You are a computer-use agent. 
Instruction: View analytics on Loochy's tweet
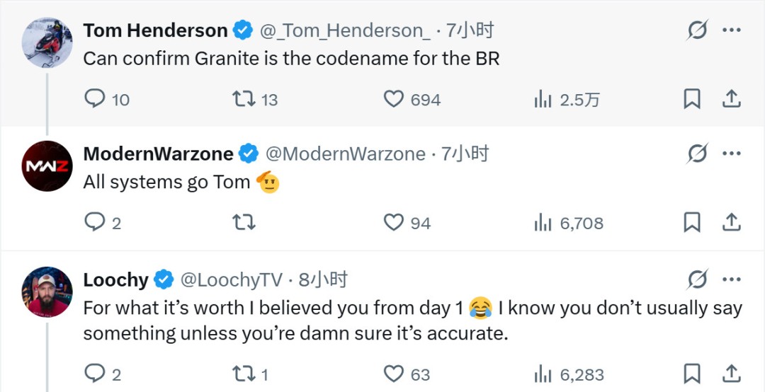543,374
